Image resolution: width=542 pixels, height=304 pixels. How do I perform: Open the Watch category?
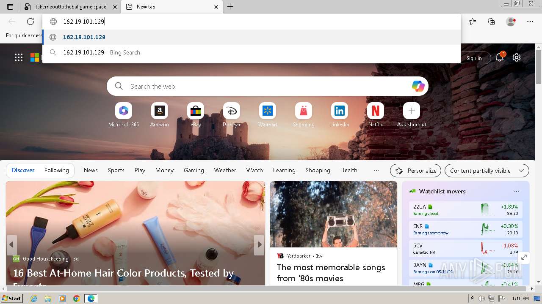click(x=254, y=171)
